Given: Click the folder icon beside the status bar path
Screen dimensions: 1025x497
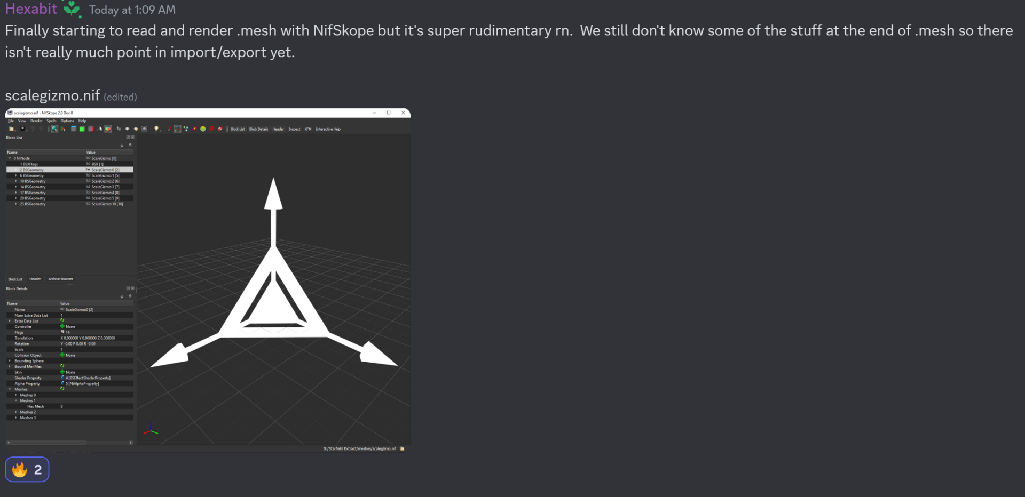Looking at the screenshot, I should [x=402, y=449].
